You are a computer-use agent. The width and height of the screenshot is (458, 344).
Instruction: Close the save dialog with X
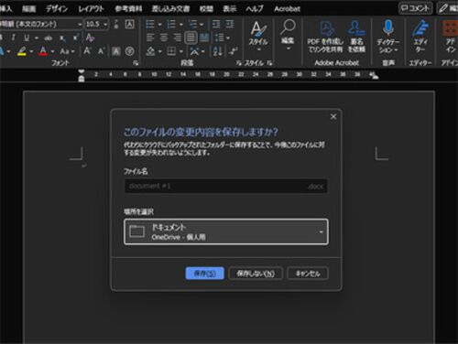(x=333, y=116)
